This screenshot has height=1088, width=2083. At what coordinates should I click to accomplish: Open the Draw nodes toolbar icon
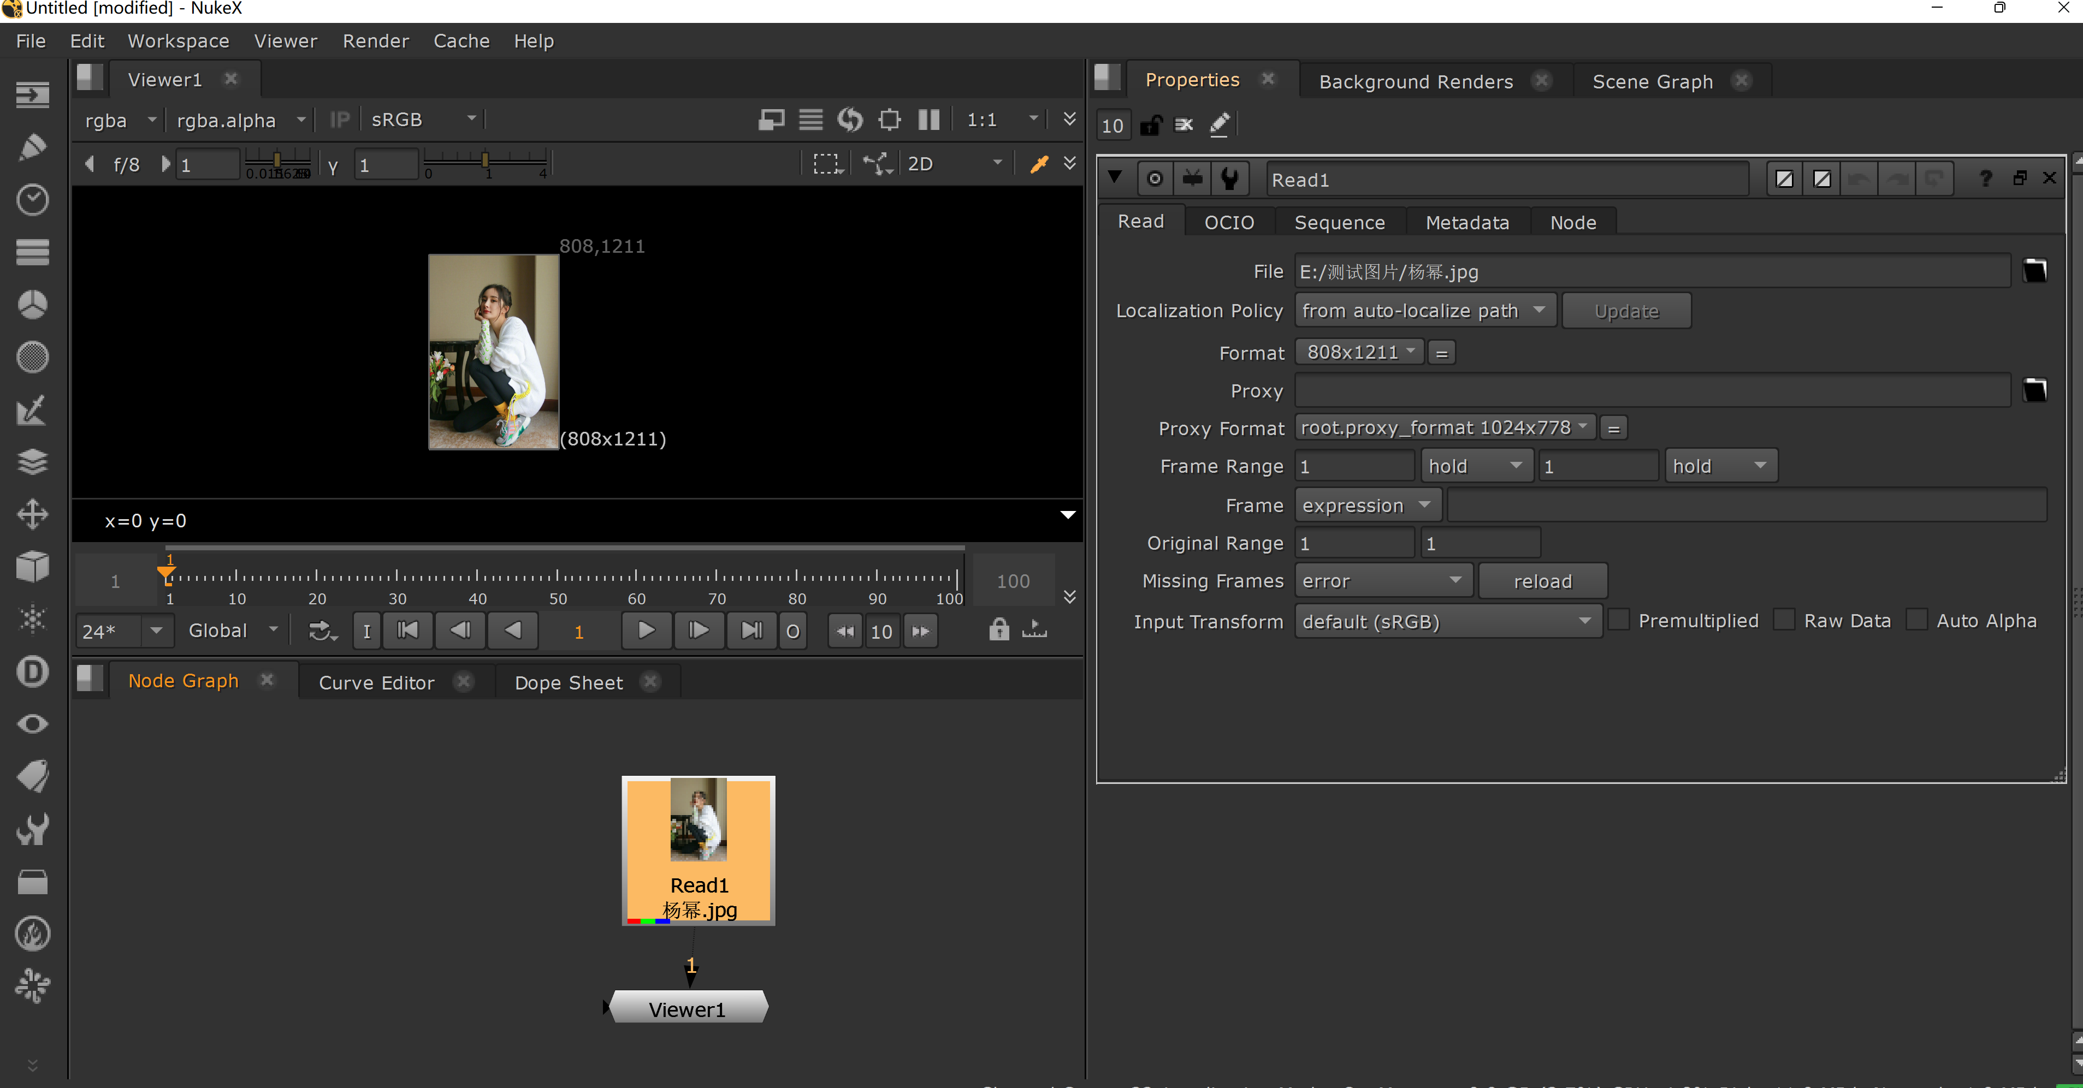click(x=32, y=147)
